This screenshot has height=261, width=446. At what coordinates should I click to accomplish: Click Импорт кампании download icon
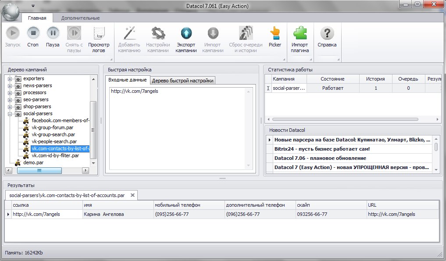[x=213, y=33]
